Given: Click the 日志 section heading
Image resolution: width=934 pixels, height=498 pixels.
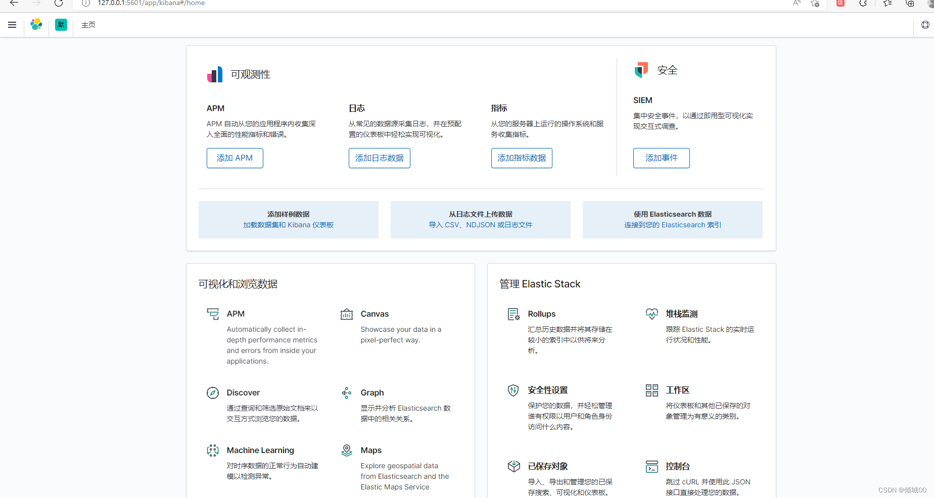Looking at the screenshot, I should [x=357, y=108].
